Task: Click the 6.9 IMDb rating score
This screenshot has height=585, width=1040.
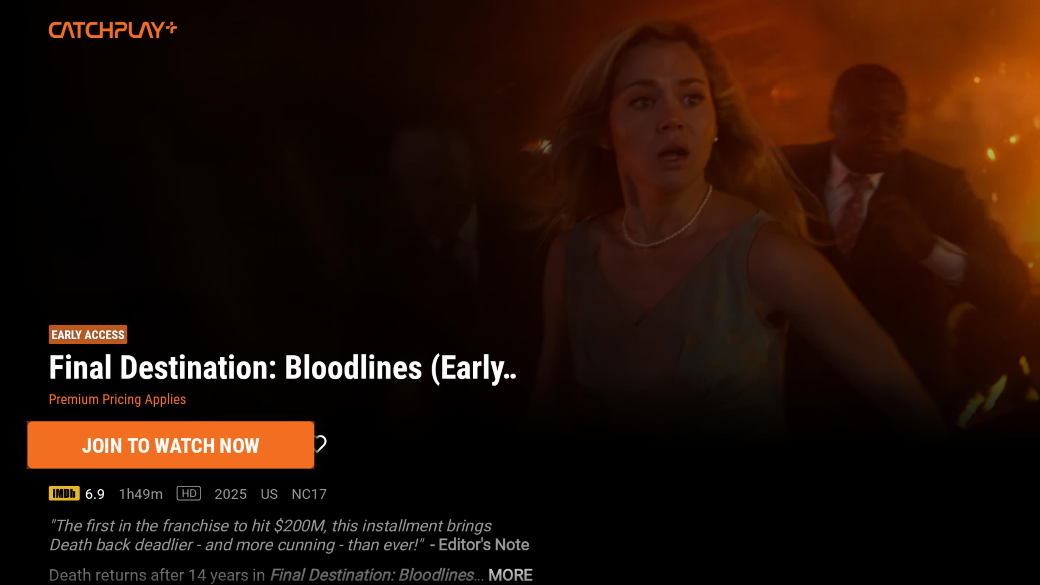Action: coord(95,494)
